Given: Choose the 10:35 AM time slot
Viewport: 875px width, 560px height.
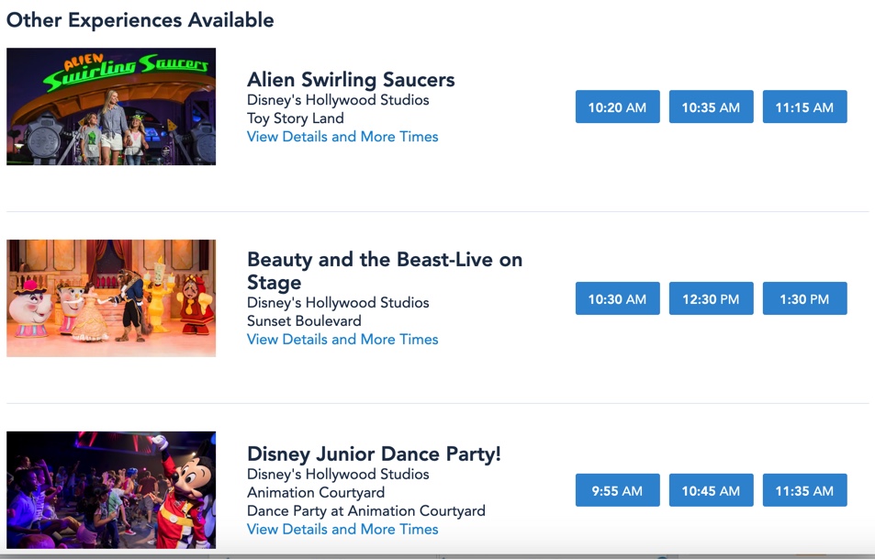Looking at the screenshot, I should click(711, 107).
